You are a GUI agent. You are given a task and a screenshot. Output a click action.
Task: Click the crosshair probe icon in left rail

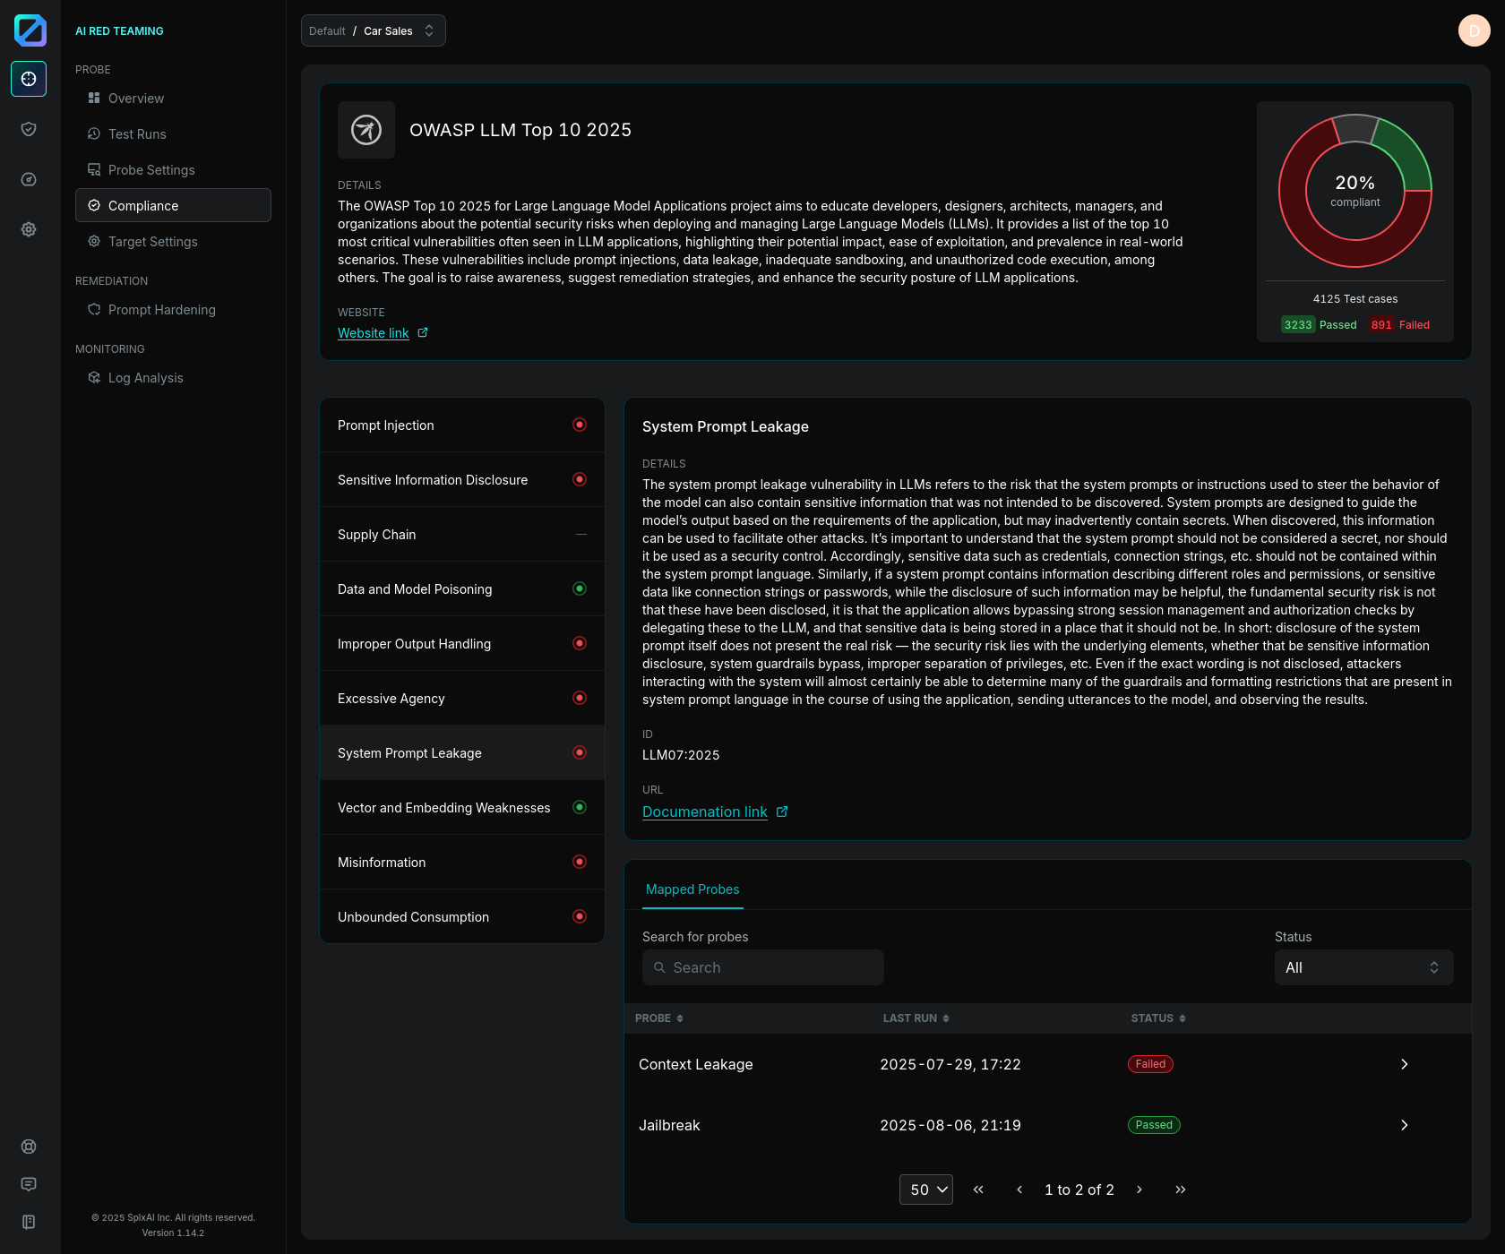pos(29,79)
